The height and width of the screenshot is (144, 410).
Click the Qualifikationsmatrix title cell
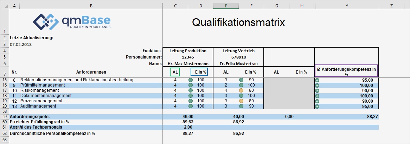(238, 22)
